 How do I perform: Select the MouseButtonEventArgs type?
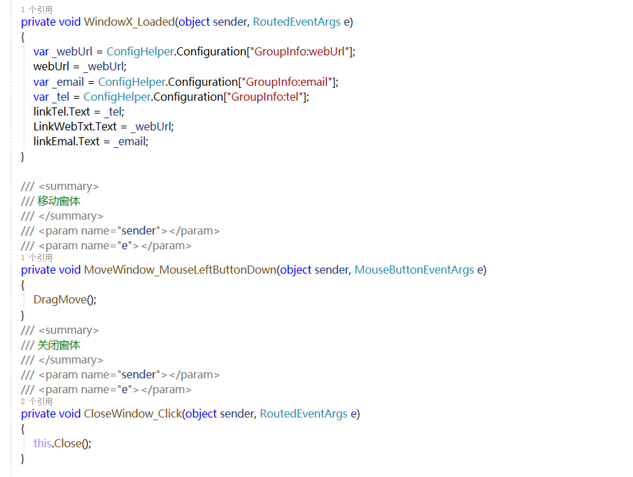(414, 270)
